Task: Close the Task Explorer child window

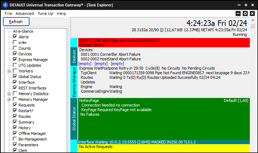Action: point(252,13)
